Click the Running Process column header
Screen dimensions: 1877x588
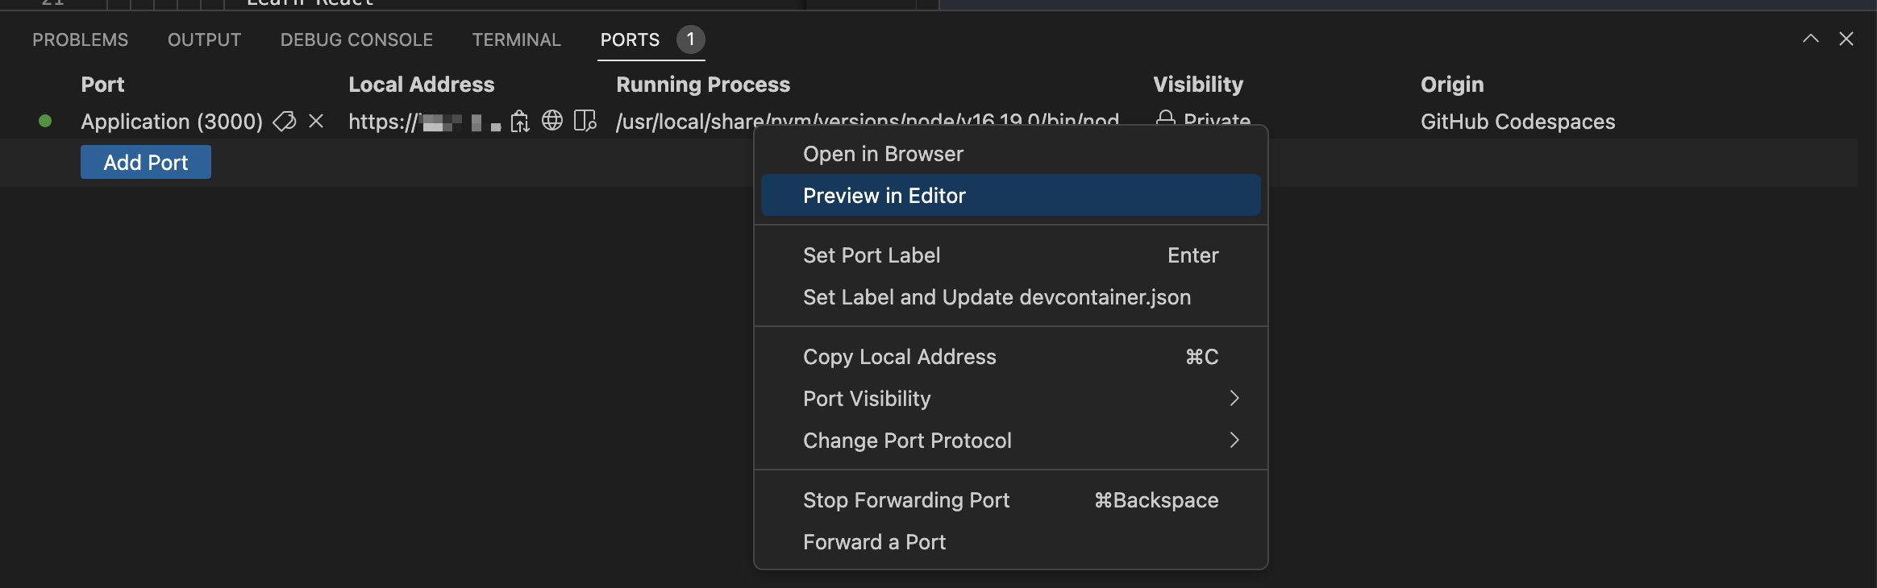coord(703,85)
